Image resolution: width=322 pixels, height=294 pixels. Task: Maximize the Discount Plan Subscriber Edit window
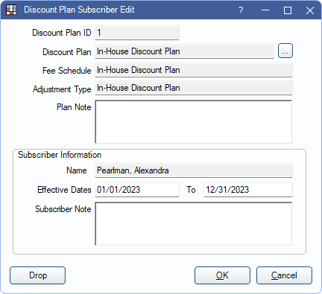tap(288, 10)
